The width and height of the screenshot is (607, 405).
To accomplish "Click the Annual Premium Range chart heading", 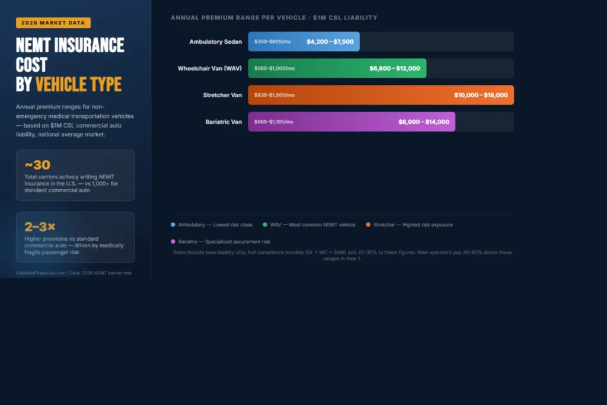I will (x=274, y=18).
